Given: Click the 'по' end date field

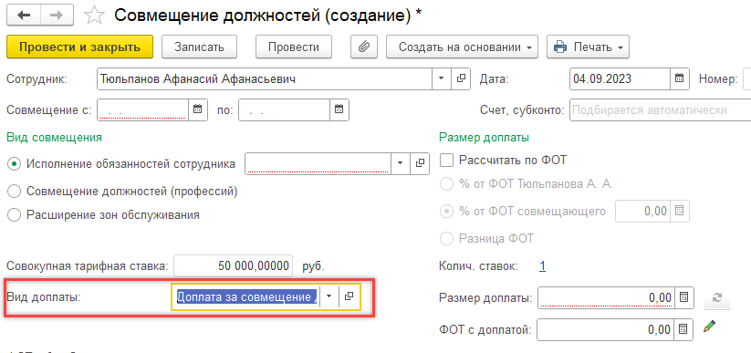Looking at the screenshot, I should (284, 109).
